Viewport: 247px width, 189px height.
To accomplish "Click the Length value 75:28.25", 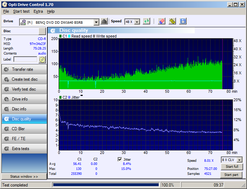I will click(40, 48).
